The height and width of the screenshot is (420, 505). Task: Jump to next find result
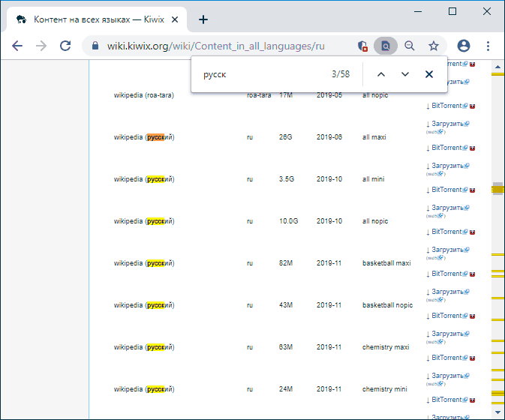click(405, 74)
